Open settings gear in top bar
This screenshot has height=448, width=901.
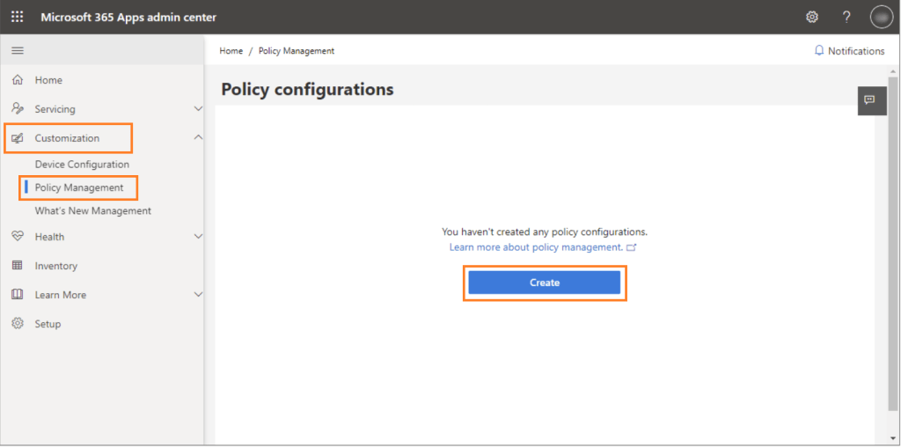click(812, 18)
